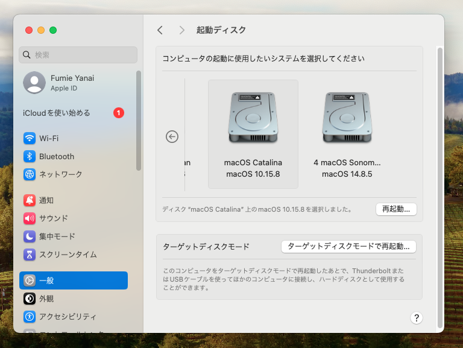Open help with question mark button
The height and width of the screenshot is (348, 463).
(416, 318)
